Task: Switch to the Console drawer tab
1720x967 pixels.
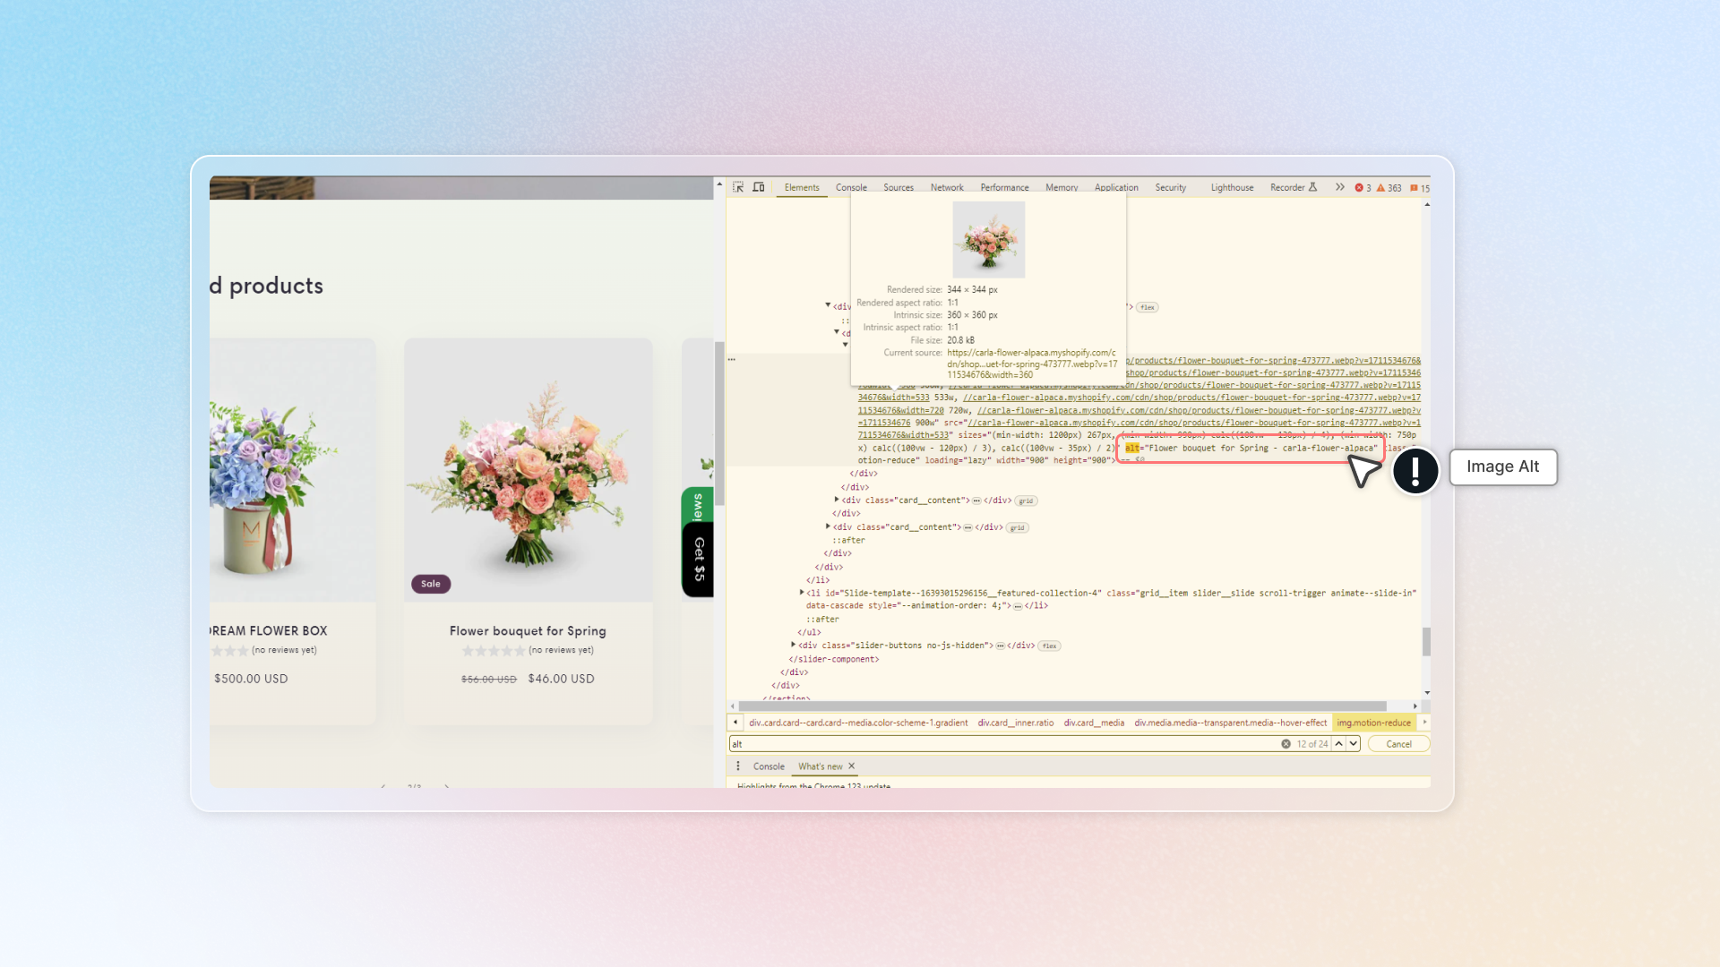Action: click(x=769, y=766)
